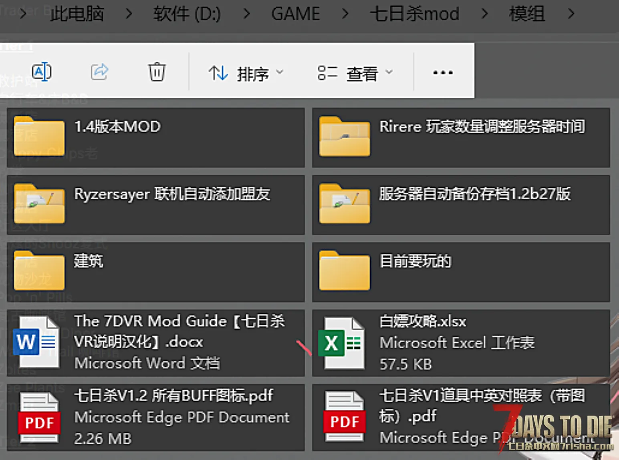This screenshot has height=460, width=619.
Task: Select PDF icon of 七日杀V1道具中英对照表
Action: (345, 417)
